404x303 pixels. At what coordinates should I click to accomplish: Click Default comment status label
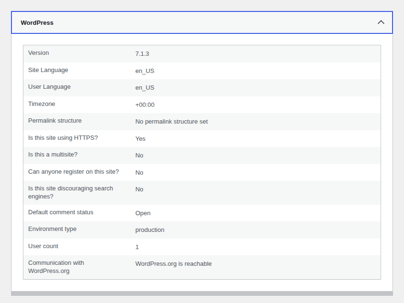tap(61, 212)
